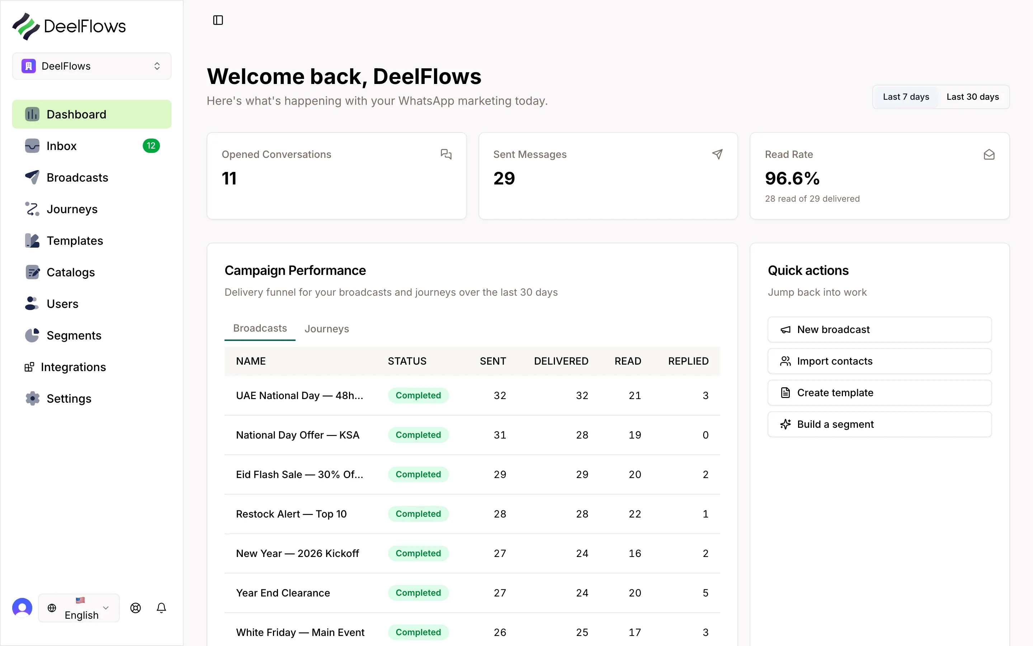Screen dimensions: 1033x646
Task: Click the Dashboard chart icon
Action: [x=32, y=114]
